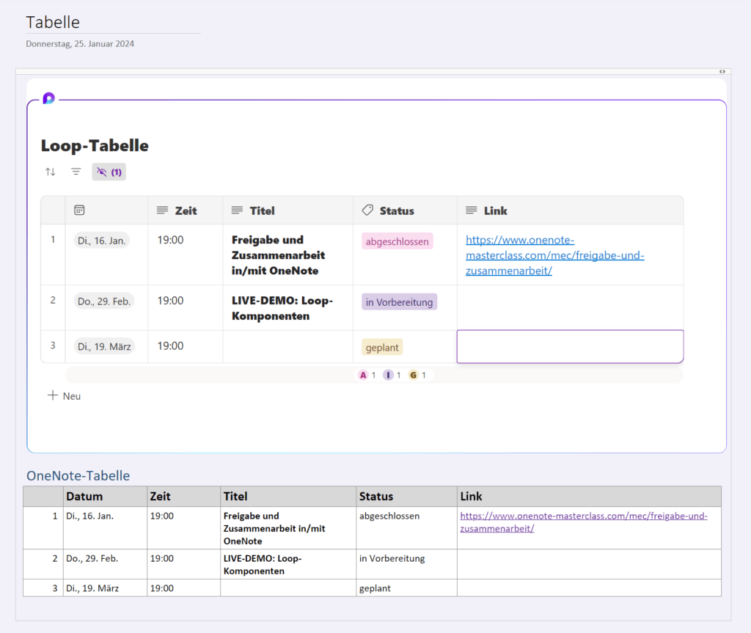
Task: Select row number 2 in Loop table
Action: pos(53,300)
